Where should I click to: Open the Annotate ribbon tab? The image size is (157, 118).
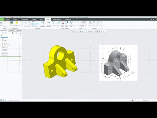(34, 20)
